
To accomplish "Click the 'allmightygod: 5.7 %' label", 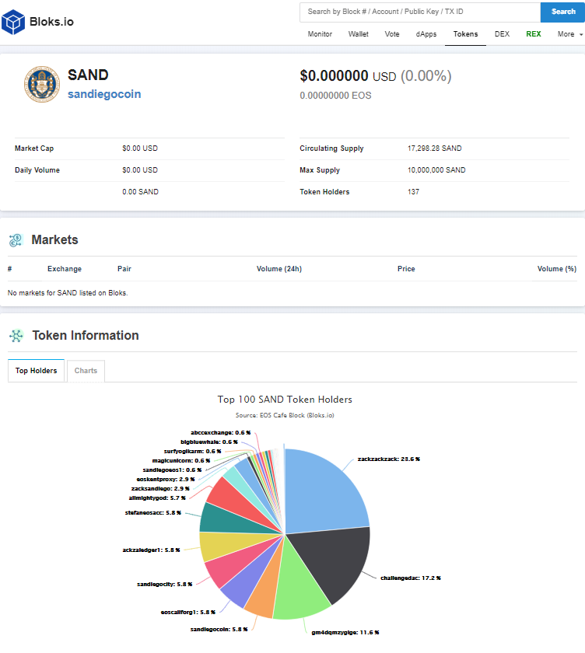I will [x=157, y=498].
